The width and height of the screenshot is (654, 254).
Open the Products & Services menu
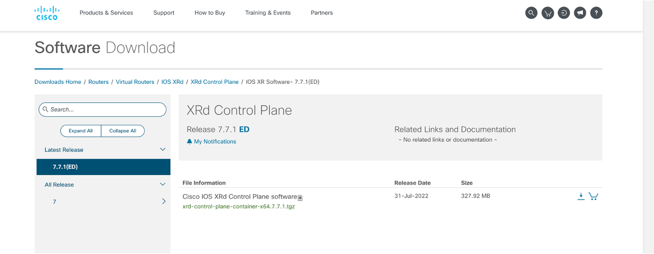coord(106,13)
